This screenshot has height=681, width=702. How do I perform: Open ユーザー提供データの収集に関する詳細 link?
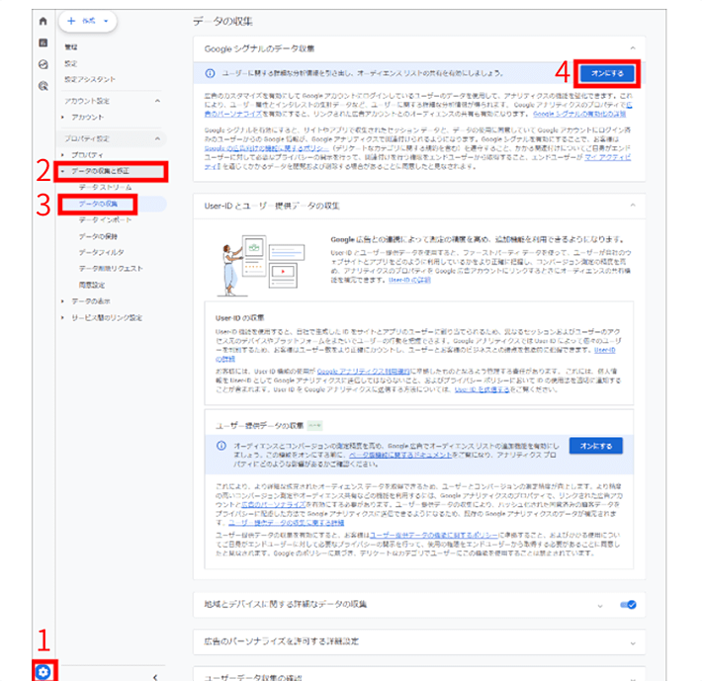pyautogui.click(x=286, y=523)
